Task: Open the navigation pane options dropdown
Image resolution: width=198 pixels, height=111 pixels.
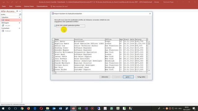Action: coord(17,11)
